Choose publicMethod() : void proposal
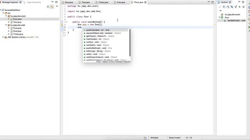 click(x=105, y=48)
